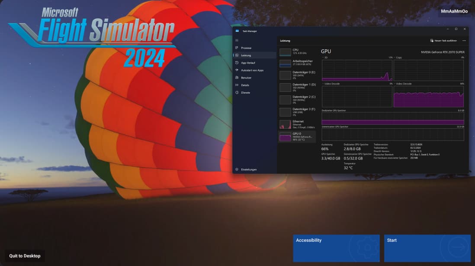Click the NVIDIA GeForce RTX 2070 SUPER label
Viewport: 475px width, 266px height.
coord(443,52)
